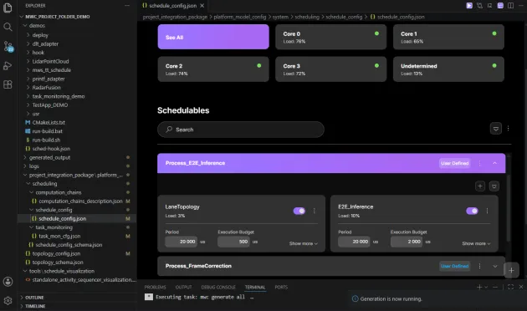Open the Extensions view icon
Screen dimensions: 527x311
coord(8,84)
